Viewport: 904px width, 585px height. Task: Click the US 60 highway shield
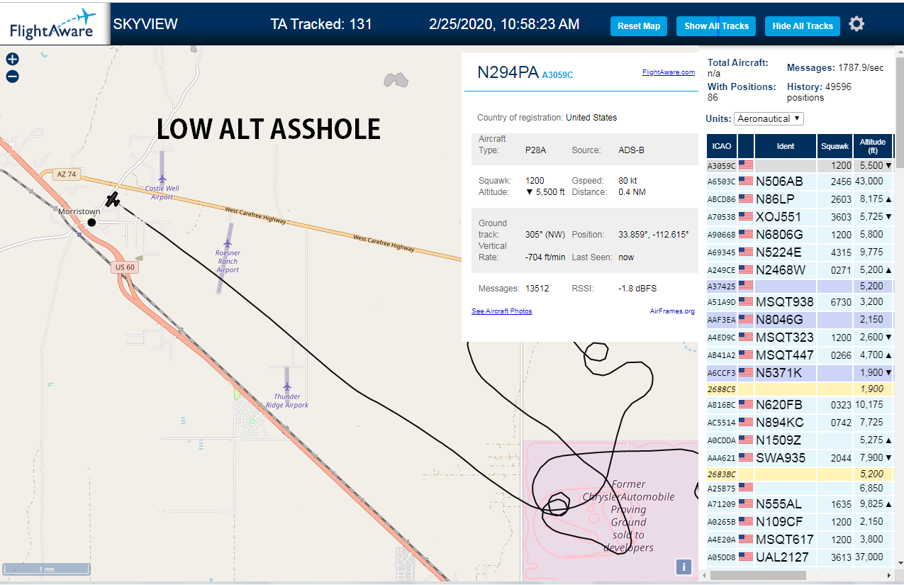click(123, 267)
